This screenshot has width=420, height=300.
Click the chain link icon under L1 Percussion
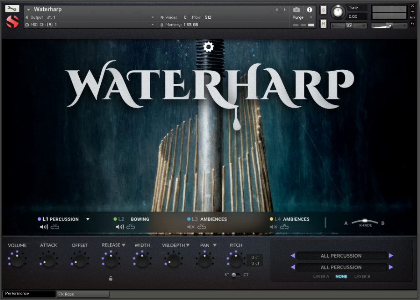[54, 226]
